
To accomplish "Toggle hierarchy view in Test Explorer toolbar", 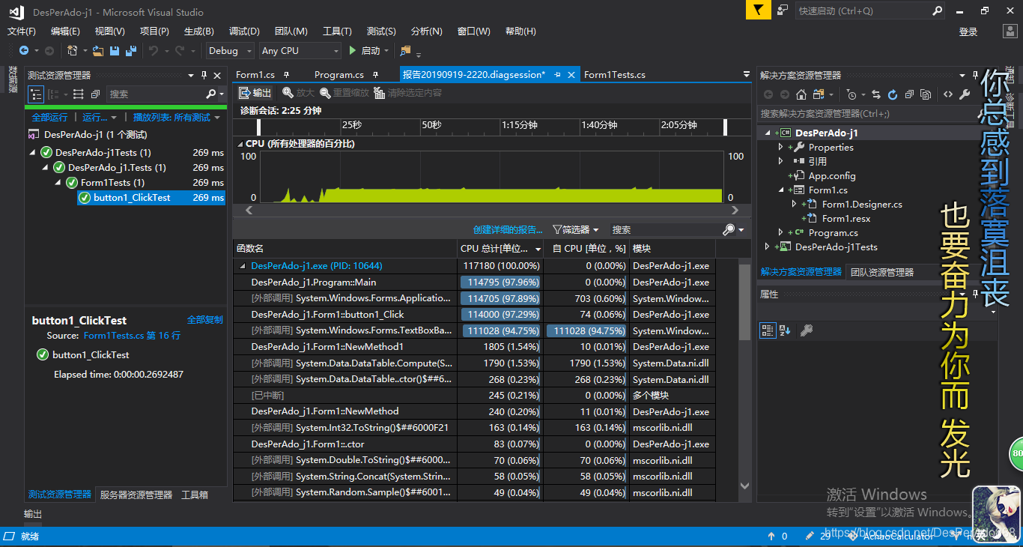I will 36,94.
